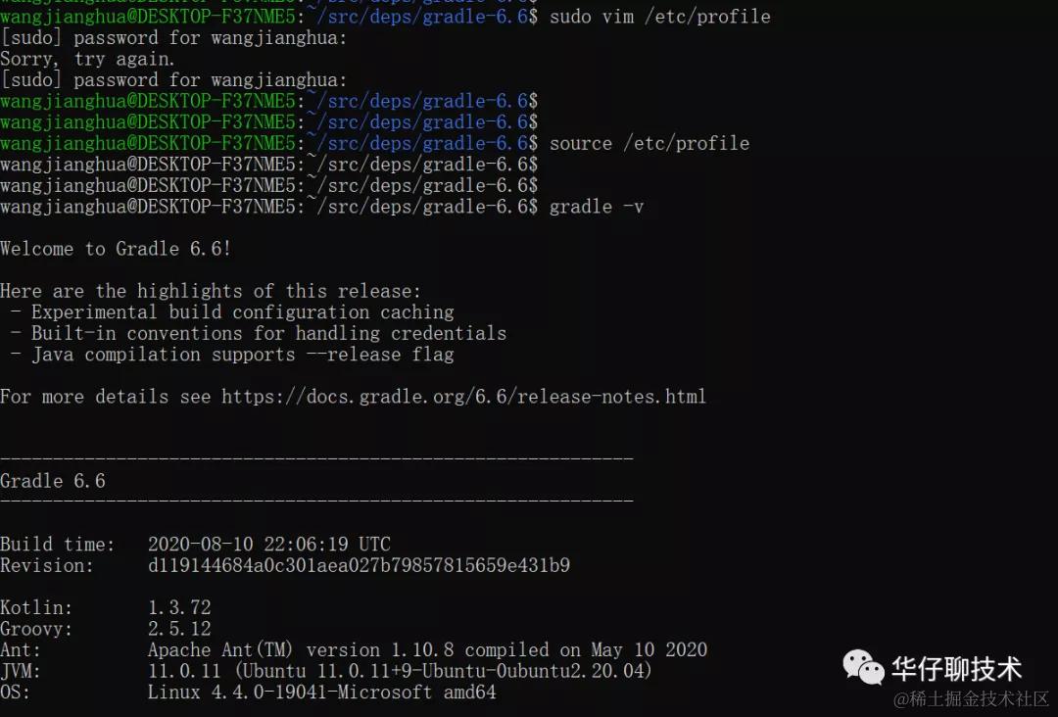This screenshot has height=717, width=1058.
Task: Click 'Sorry, try again.' message
Action: click(x=88, y=60)
